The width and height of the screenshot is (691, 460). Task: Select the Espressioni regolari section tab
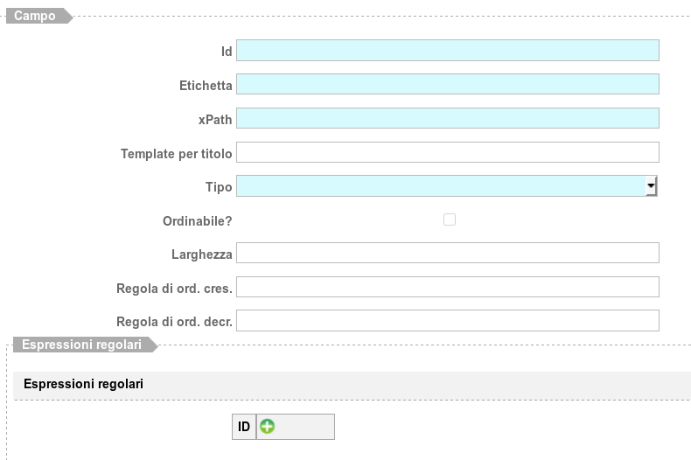click(81, 345)
